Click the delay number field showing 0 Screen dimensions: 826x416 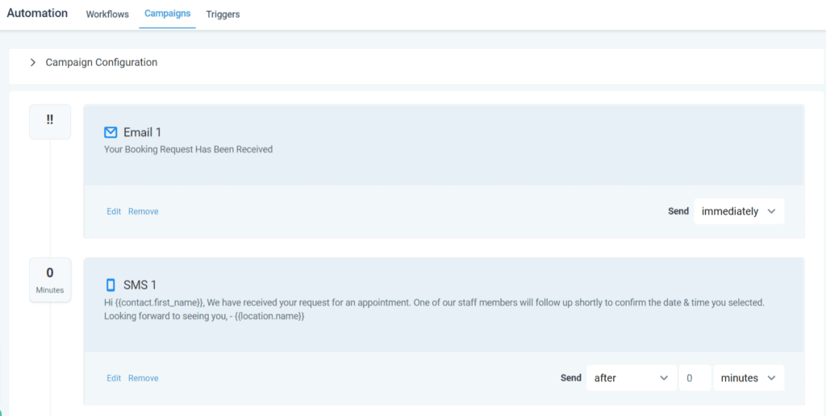[695, 378]
